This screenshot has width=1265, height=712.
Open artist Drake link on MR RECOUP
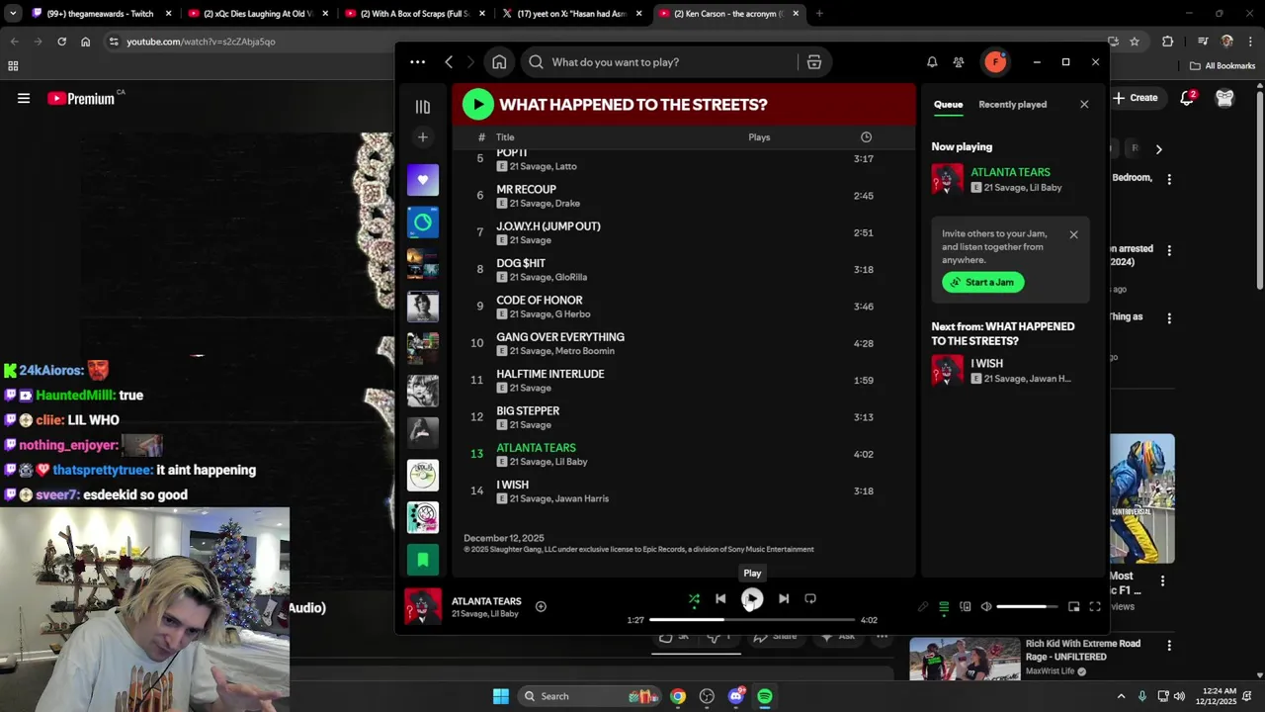(567, 204)
